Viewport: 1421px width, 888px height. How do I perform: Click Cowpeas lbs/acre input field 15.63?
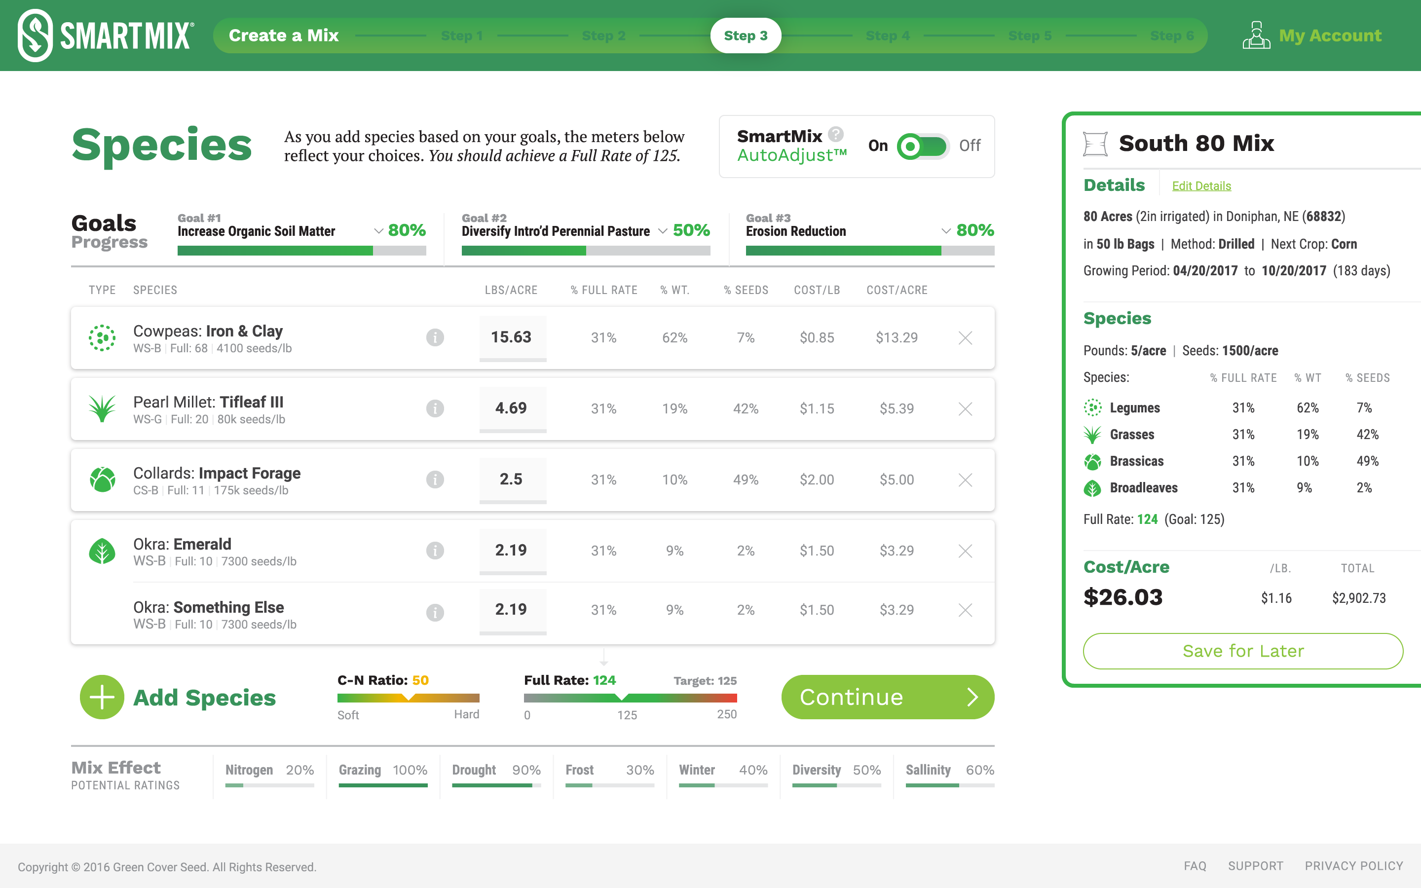[512, 338]
